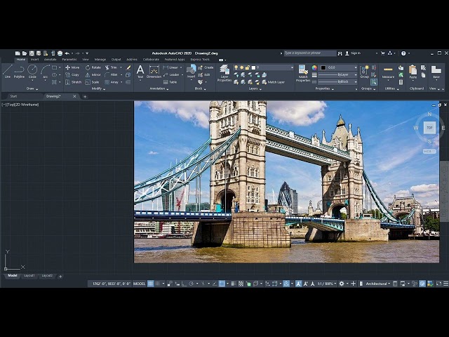449x337 pixels.
Task: Click the Group tool
Action: tap(365, 72)
